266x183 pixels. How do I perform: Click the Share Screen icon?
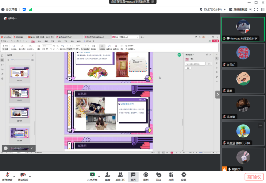point(92,175)
